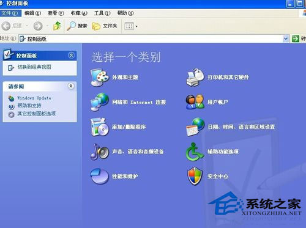Select the 日期、时间、语言和区域设置 category text
Screen dimensions: 306x228
pyautogui.click(x=241, y=127)
